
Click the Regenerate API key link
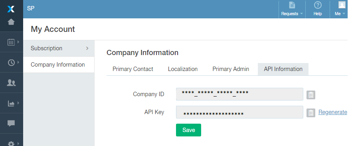click(x=333, y=112)
